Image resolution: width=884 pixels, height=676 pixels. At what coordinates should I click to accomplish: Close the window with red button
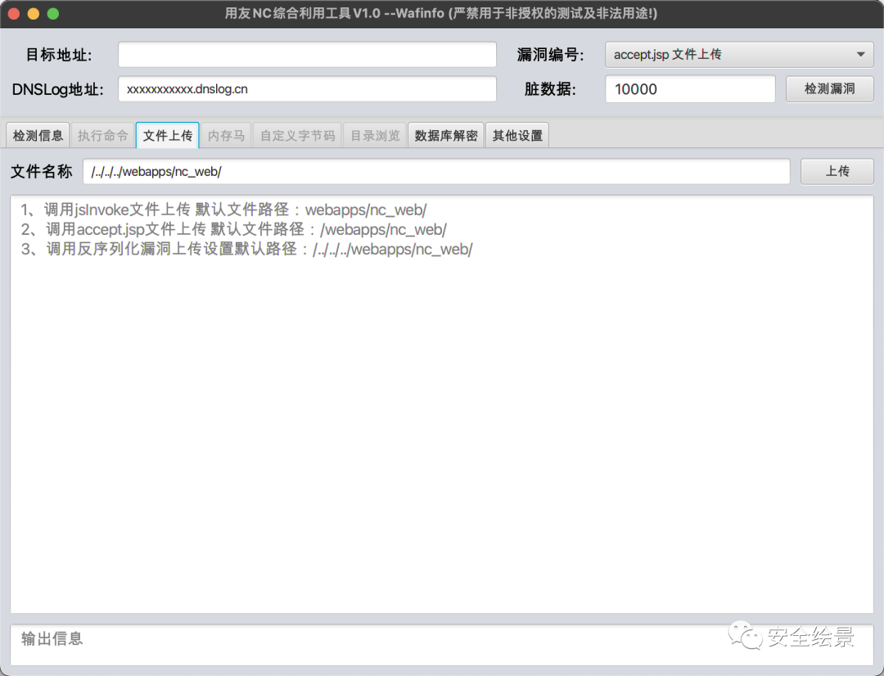14,14
